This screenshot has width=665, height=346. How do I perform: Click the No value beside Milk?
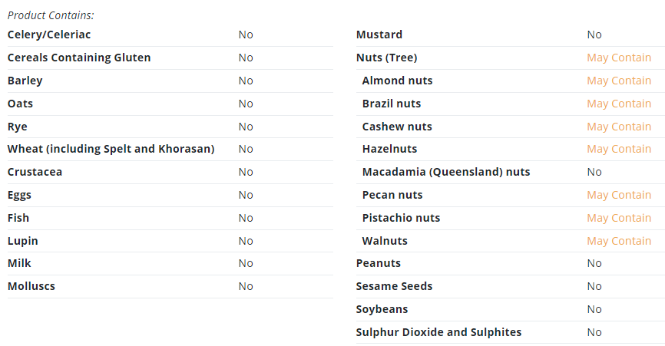pos(246,263)
